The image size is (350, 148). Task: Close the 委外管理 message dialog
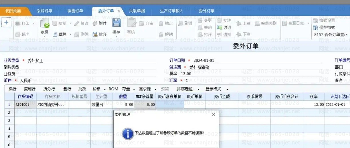click(213, 115)
